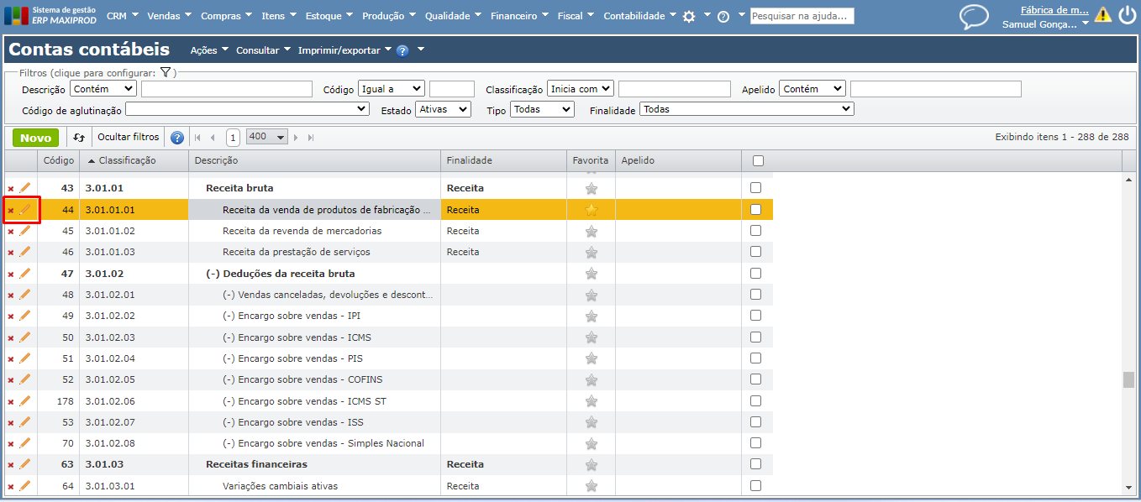Click the green Novo button

[x=35, y=138]
